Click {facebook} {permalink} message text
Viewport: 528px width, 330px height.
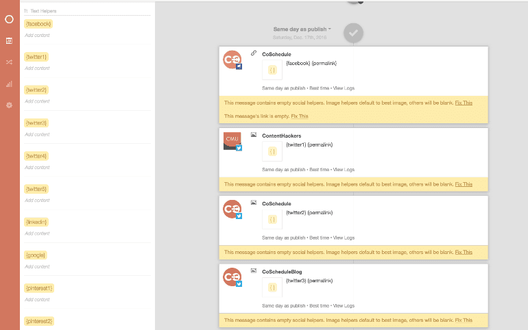tap(311, 63)
